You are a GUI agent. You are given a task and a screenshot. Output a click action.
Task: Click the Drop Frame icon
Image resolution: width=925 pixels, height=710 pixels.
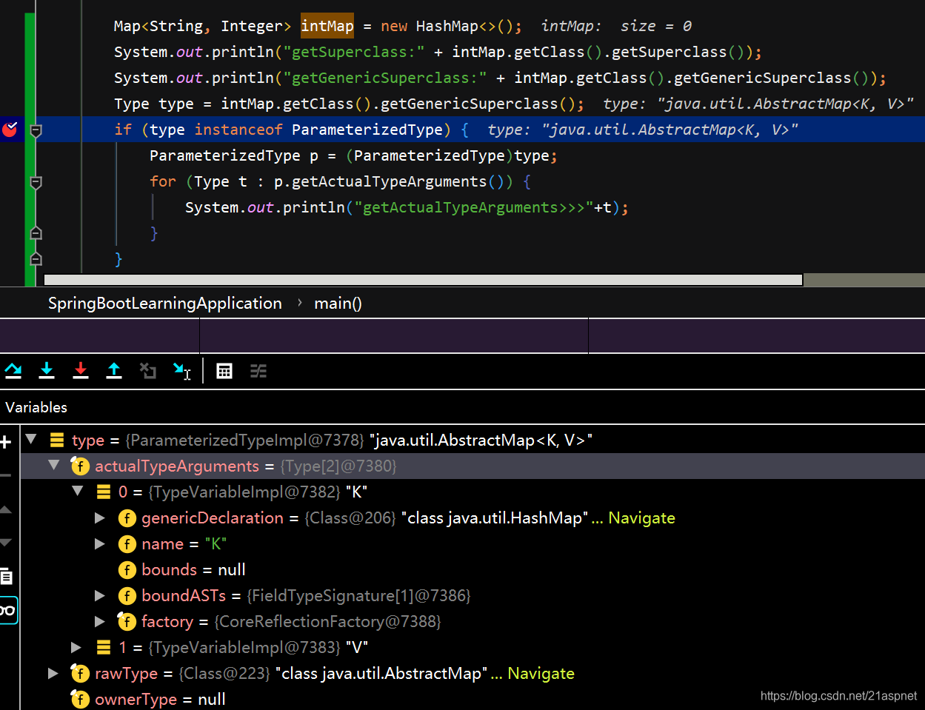tap(148, 371)
